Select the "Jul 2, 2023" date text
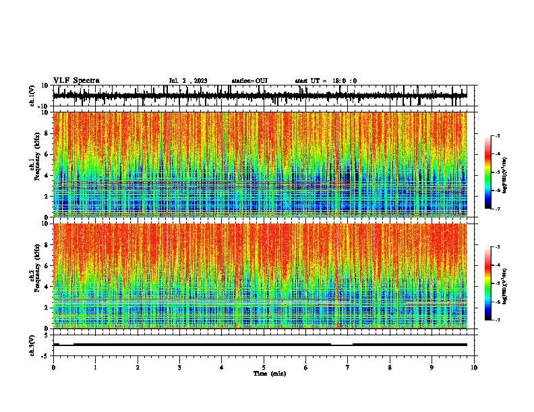Screen dimensions: 534x412 (x=188, y=81)
